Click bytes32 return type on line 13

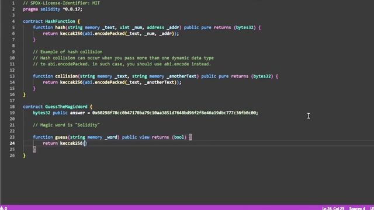[x=262, y=76]
